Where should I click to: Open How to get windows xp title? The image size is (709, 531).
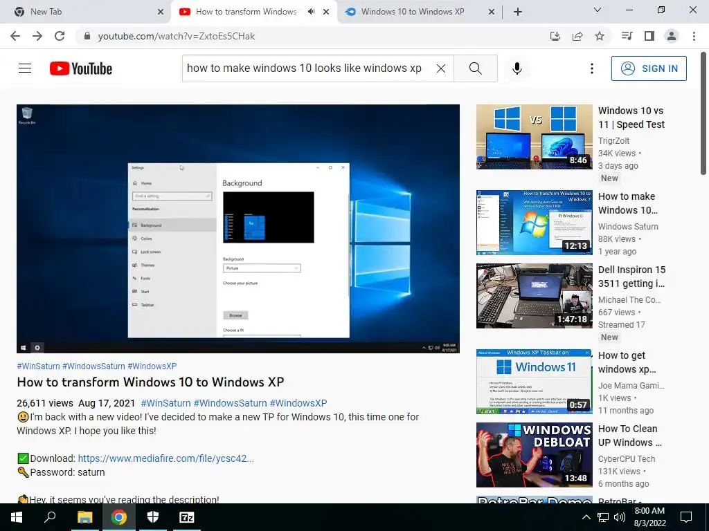pos(627,362)
